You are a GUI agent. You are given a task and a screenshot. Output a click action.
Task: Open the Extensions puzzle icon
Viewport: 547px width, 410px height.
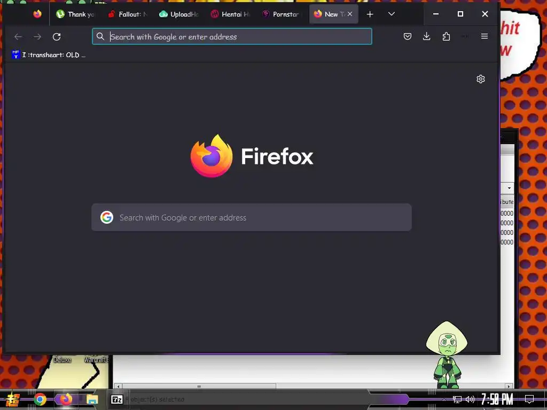[x=446, y=36]
